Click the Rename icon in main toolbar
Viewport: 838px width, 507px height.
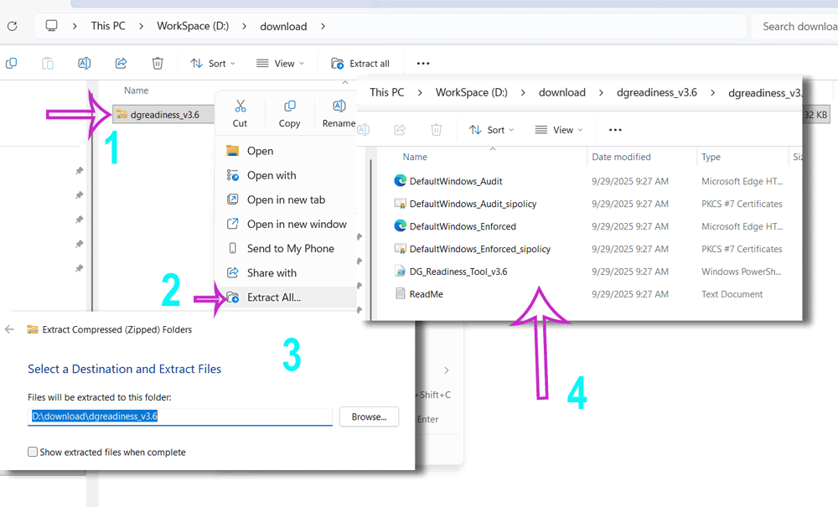(85, 63)
